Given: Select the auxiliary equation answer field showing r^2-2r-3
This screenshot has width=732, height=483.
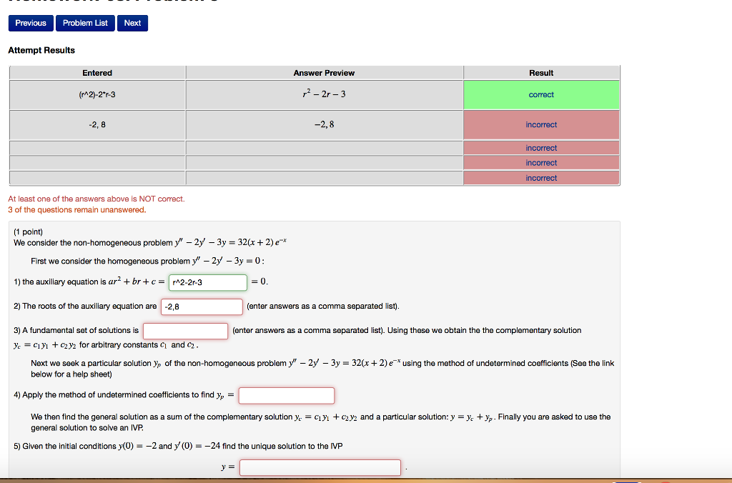Looking at the screenshot, I should 207,282.
